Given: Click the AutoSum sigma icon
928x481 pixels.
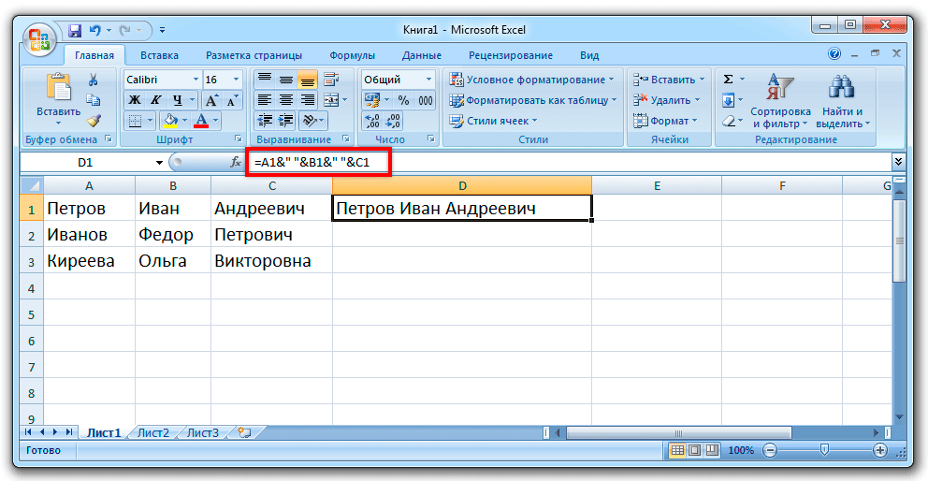Looking at the screenshot, I should 729,80.
